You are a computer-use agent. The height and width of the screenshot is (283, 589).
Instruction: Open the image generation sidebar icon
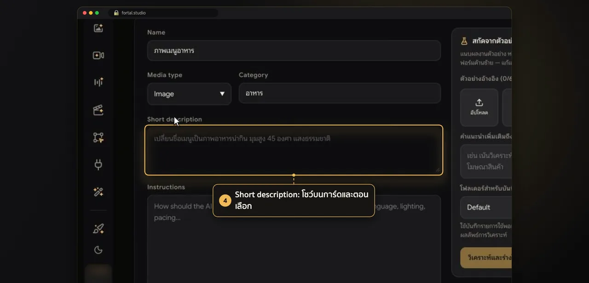point(98,28)
